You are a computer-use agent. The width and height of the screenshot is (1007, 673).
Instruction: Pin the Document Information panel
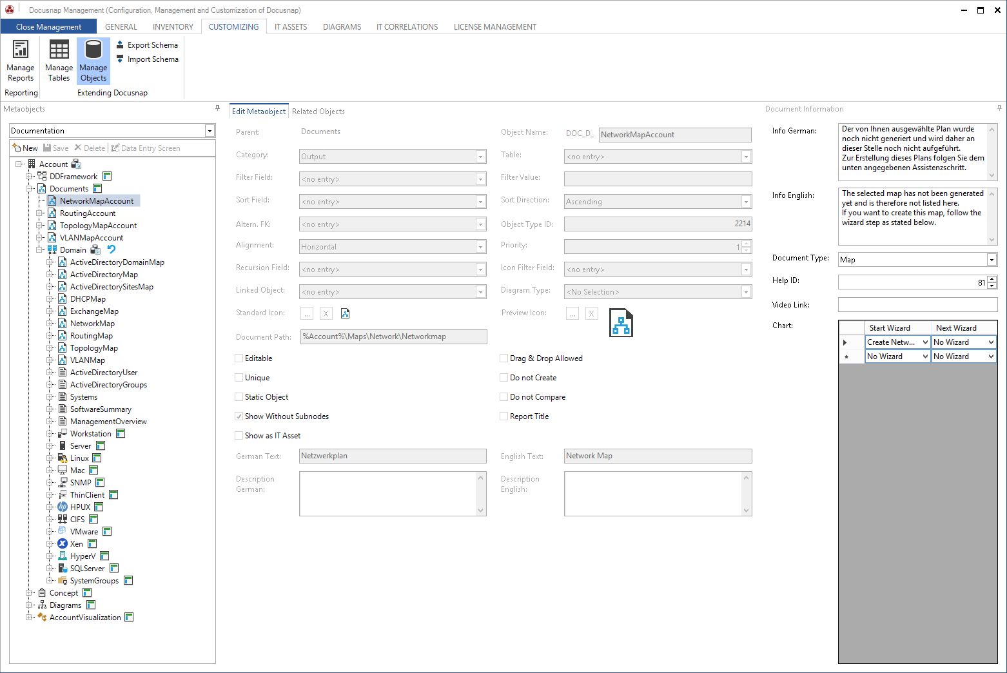(x=999, y=108)
